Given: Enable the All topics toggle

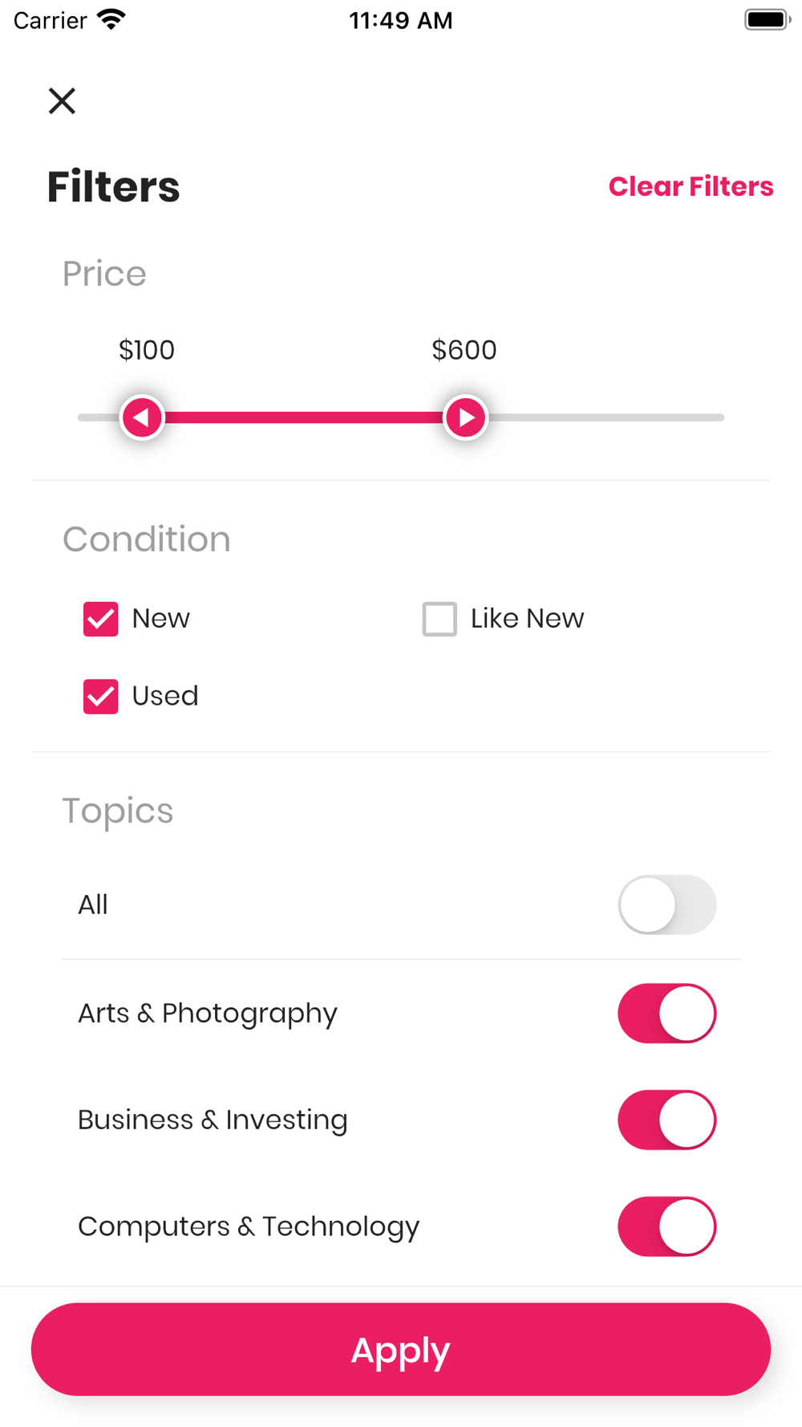Looking at the screenshot, I should tap(666, 905).
